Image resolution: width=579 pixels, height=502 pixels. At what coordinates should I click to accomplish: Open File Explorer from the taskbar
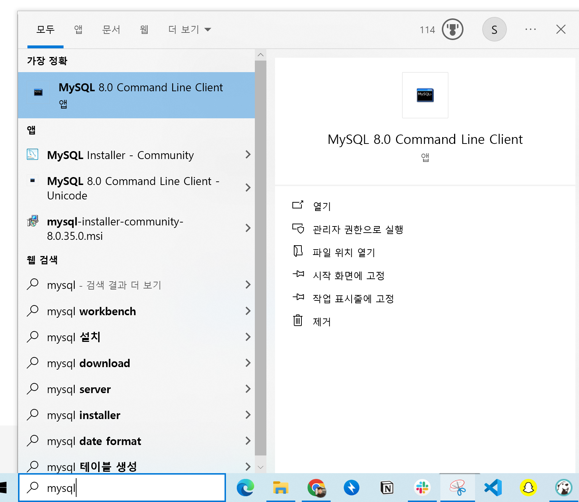pos(281,488)
